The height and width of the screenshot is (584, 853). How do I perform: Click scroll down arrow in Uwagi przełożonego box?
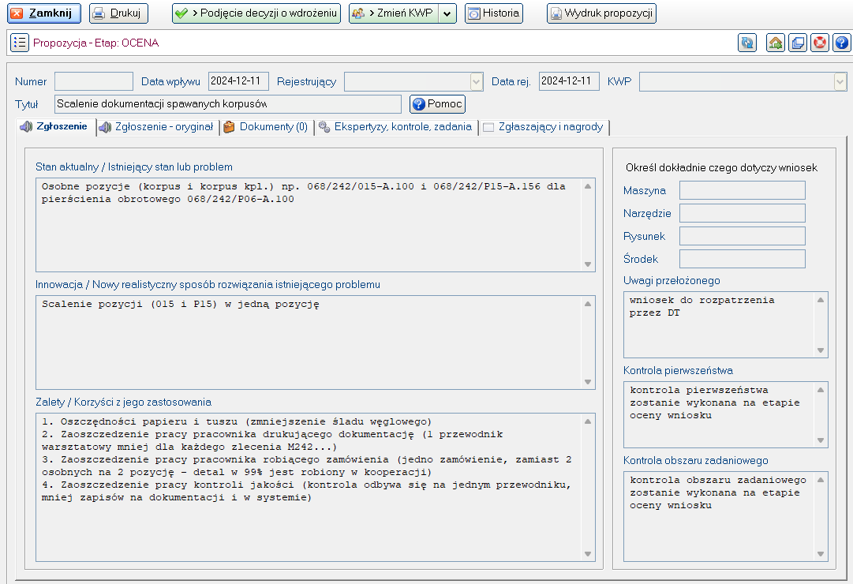tap(821, 350)
